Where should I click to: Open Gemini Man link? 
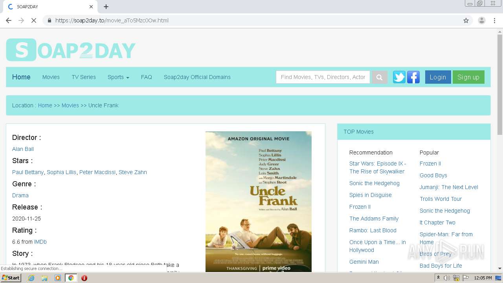364,262
